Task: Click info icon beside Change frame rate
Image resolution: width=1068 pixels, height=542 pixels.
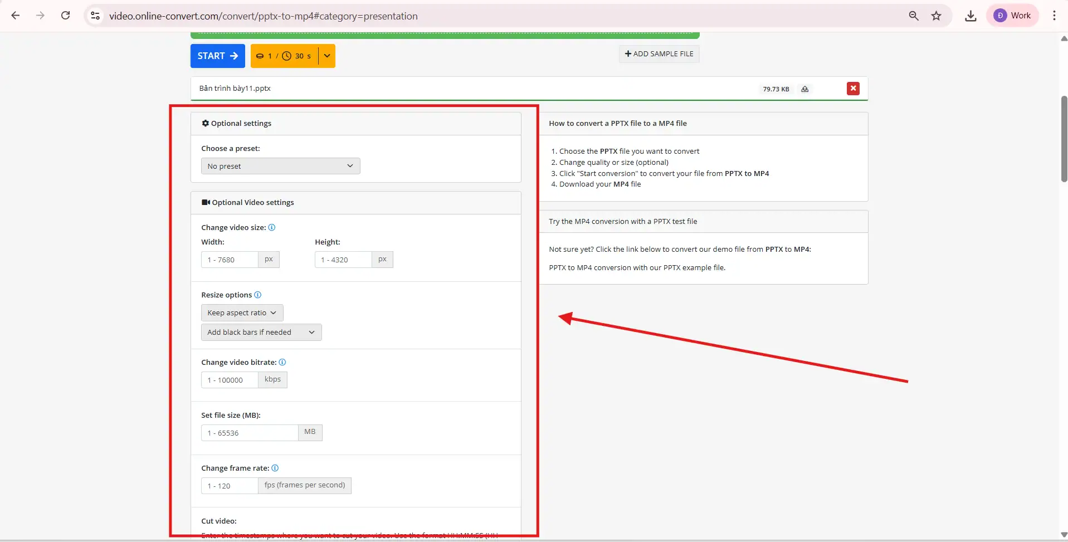Action: 275,468
